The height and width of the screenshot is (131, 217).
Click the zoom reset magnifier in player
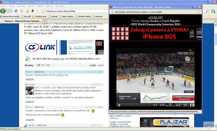pos(170,105)
